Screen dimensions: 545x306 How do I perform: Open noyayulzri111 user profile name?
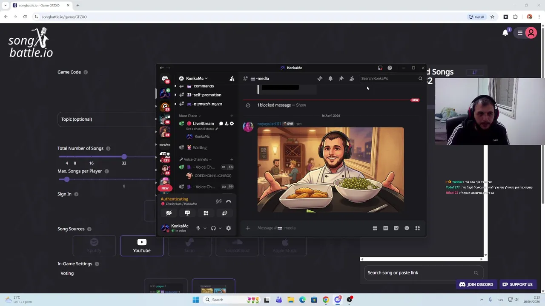[x=269, y=124]
